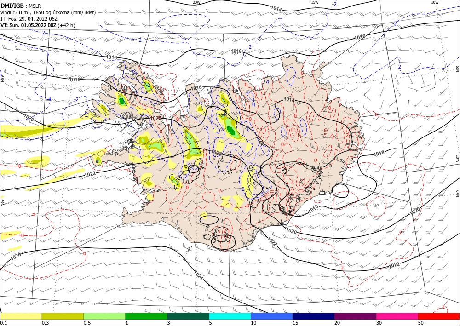Click the dark green 3–5 legend swatch
460x326 pixels.
(x=188, y=316)
